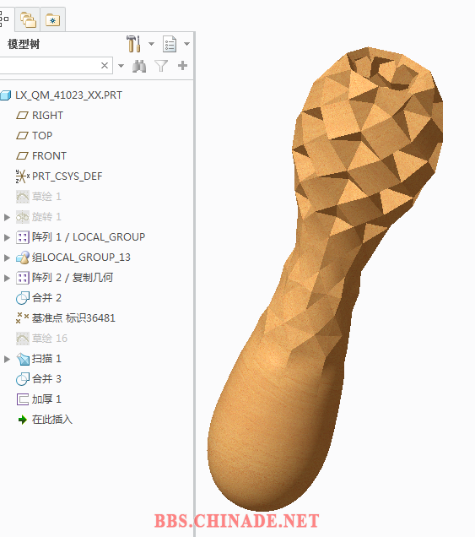Open the tree filter funnel icon
This screenshot has height=537, width=475.
[161, 66]
